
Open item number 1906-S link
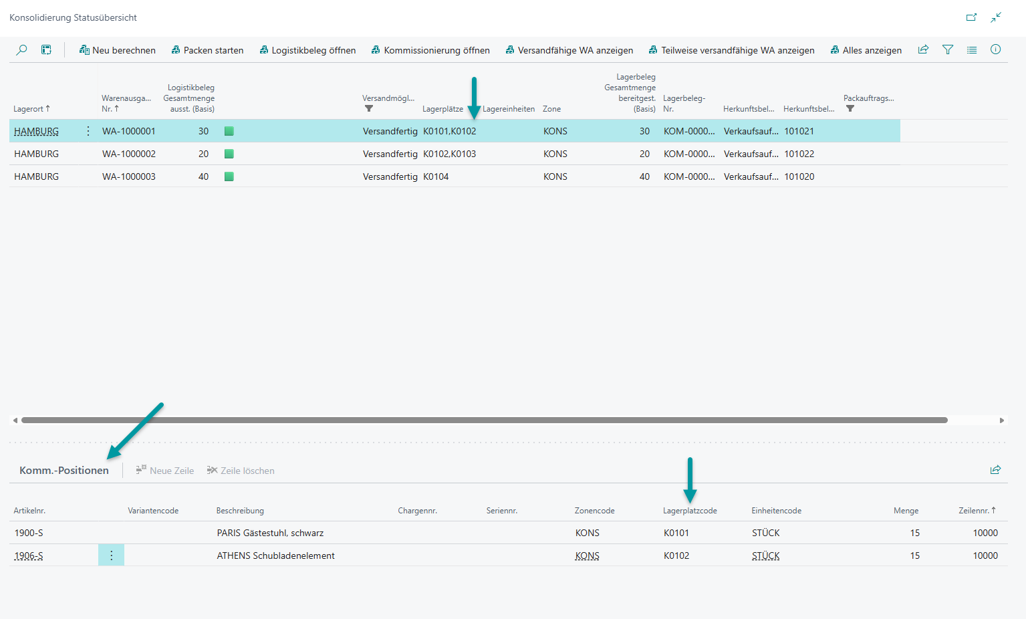29,555
